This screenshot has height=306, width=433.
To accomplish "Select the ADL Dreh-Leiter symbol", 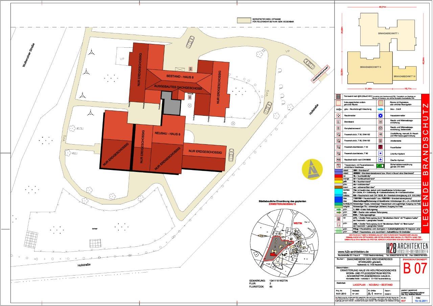I will pyautogui.click(x=338, y=225).
